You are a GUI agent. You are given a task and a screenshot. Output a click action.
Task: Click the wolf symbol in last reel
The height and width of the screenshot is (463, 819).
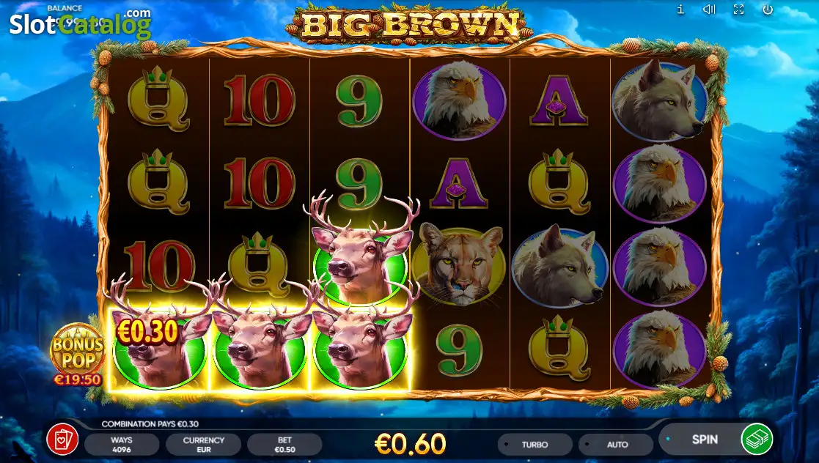[658, 100]
